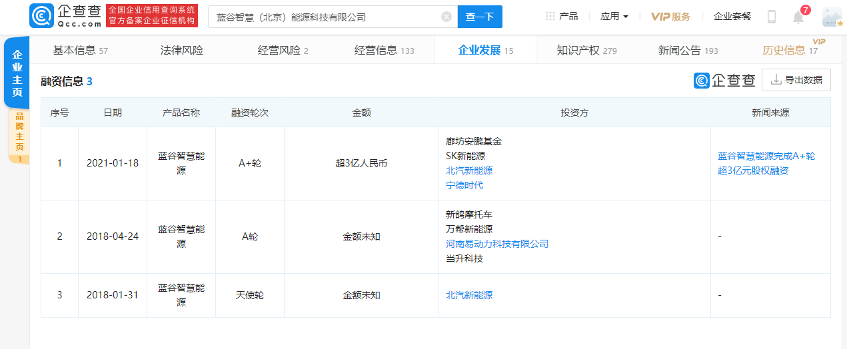Screen dimensions: 847x349
Task: Switch to 经营信息 tab
Action: 384,50
